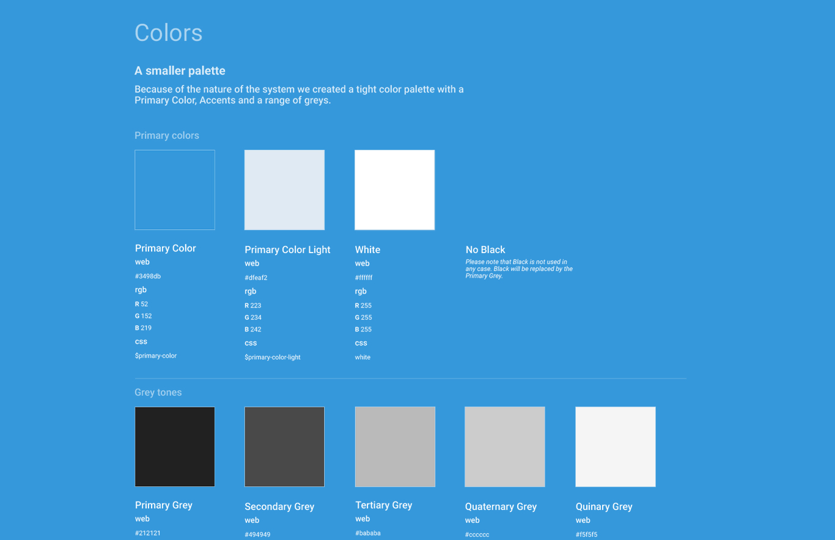Click the hex value #ffffff
The width and height of the screenshot is (835, 540).
pos(364,278)
